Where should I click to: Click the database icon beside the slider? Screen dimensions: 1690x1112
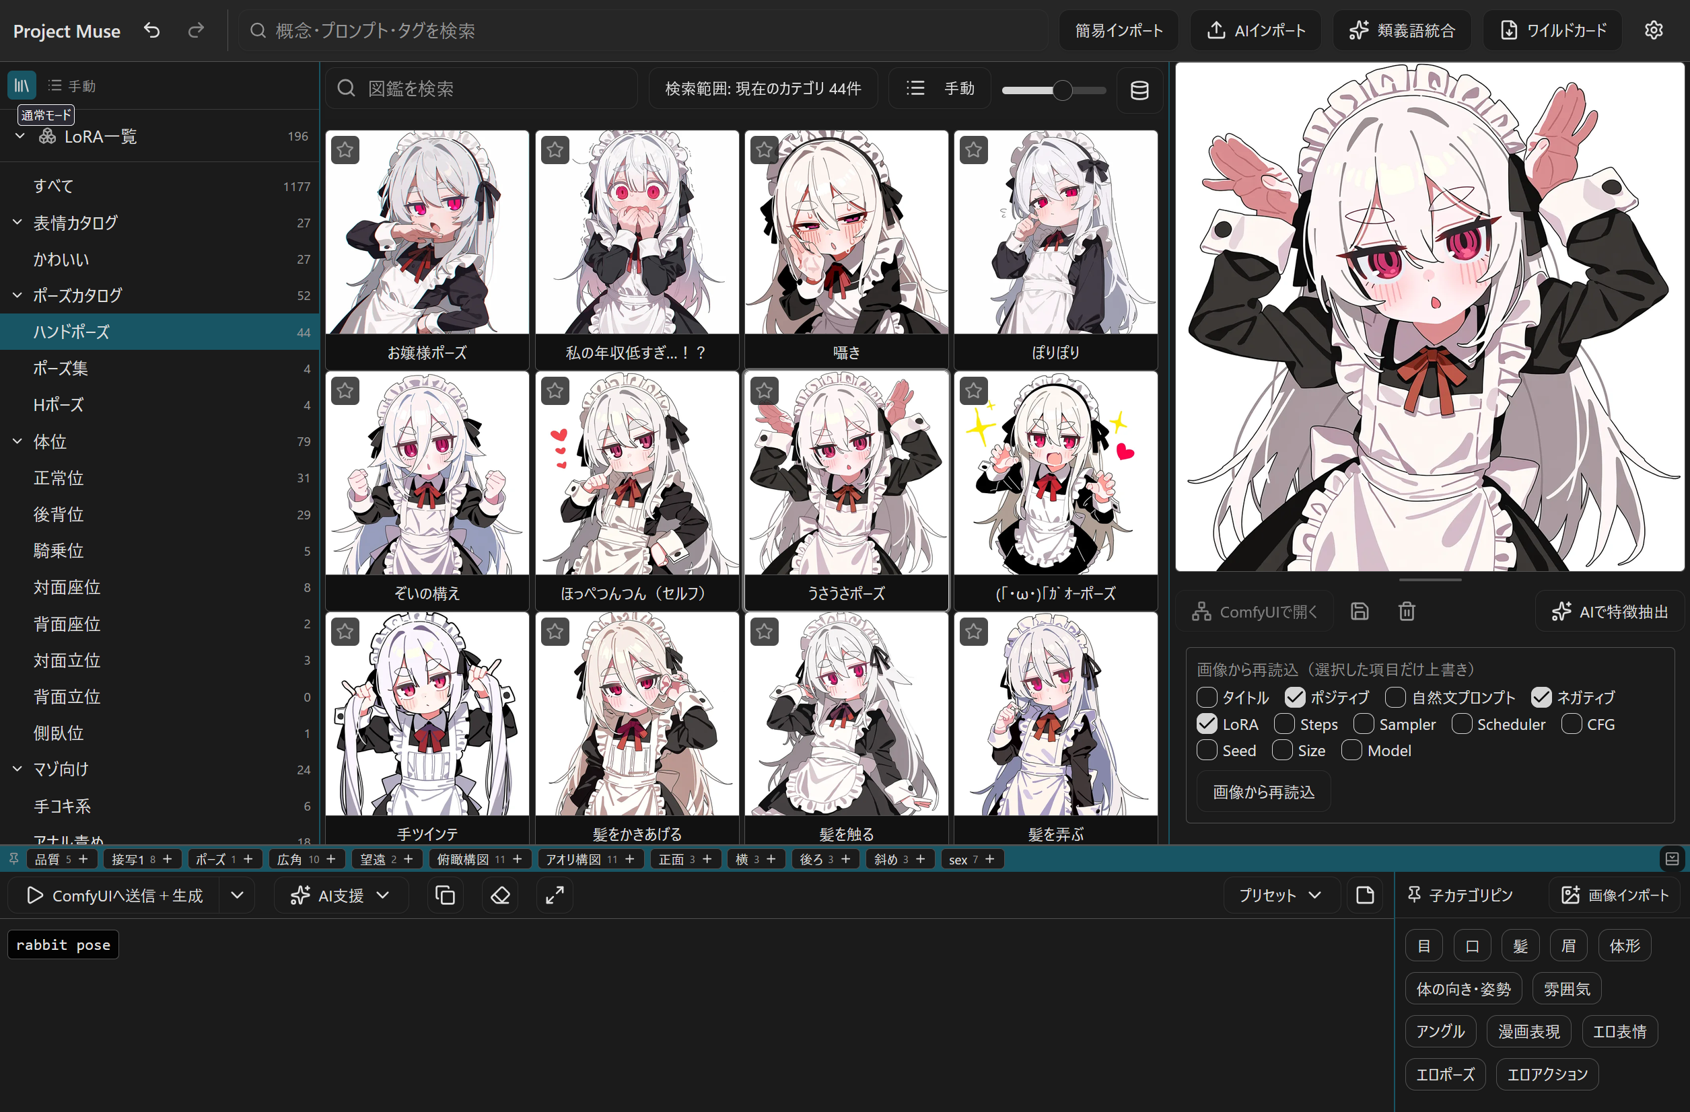pyautogui.click(x=1139, y=90)
